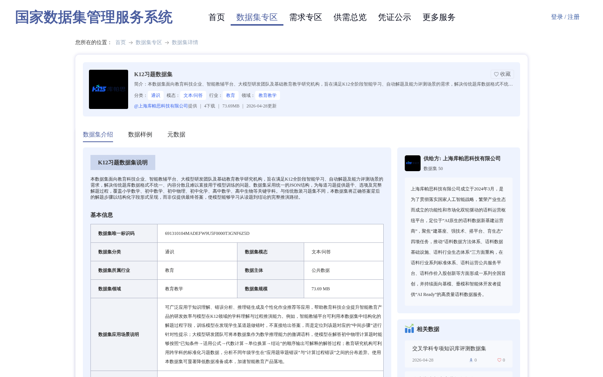The image size is (603, 377).
Task: Click the K12习题数据集 title
Action: click(153, 74)
